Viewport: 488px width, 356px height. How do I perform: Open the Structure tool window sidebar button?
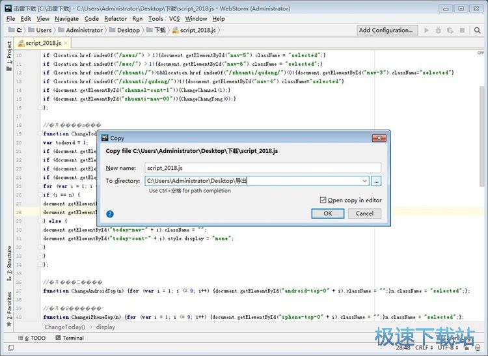(9, 264)
